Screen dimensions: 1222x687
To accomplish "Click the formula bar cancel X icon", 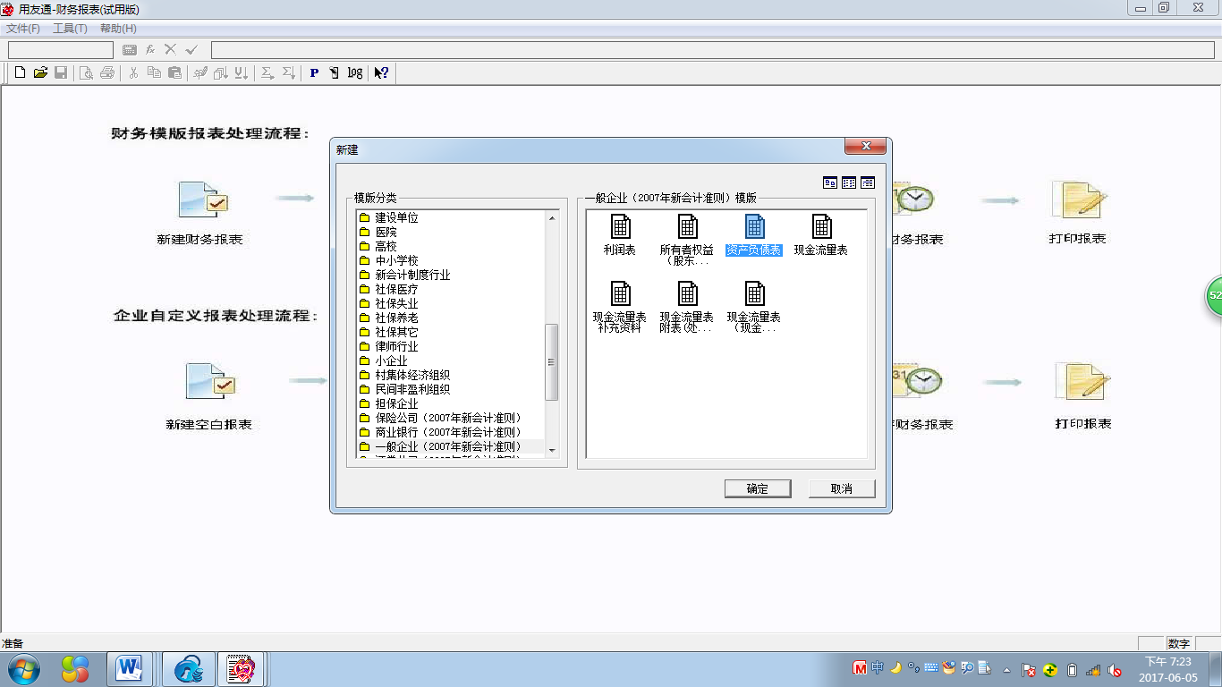I will point(170,50).
